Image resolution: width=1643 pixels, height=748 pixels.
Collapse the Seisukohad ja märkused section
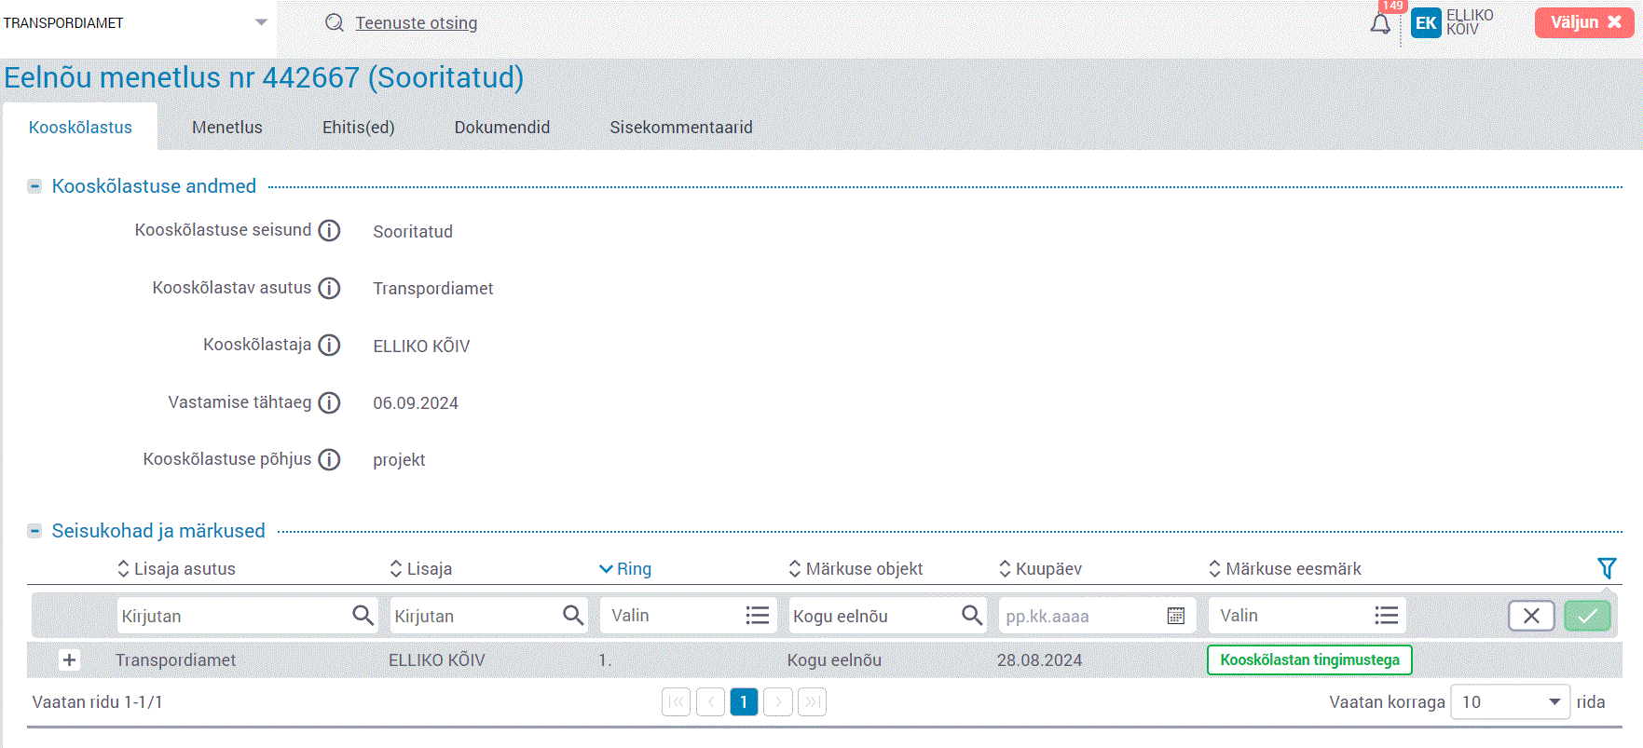coord(34,531)
